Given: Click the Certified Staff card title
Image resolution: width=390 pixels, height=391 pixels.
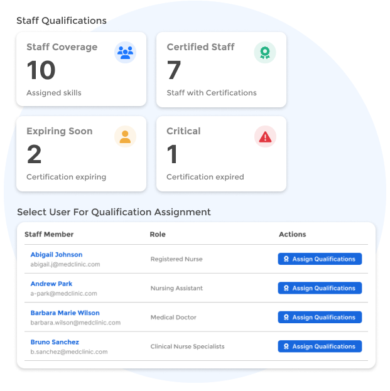Looking at the screenshot, I should [200, 47].
